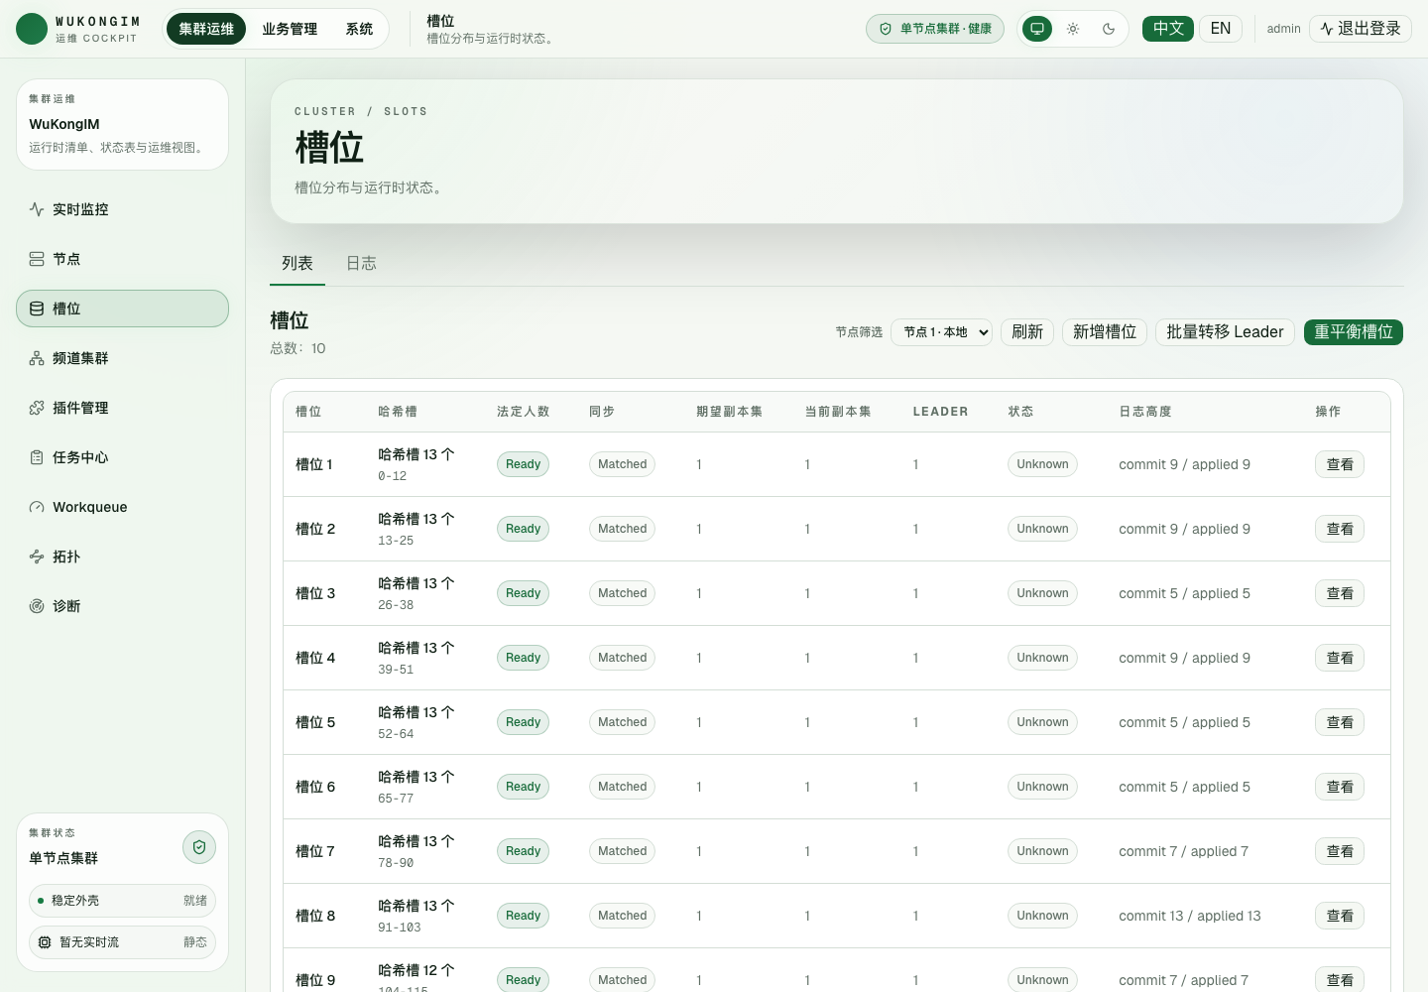1428x992 pixels.
Task: Click the Unknown status for 槽位 7
Action: tap(1042, 851)
